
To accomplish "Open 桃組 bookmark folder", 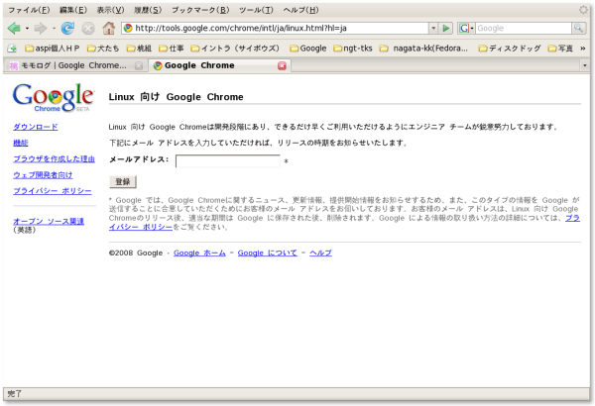I will click(x=139, y=49).
